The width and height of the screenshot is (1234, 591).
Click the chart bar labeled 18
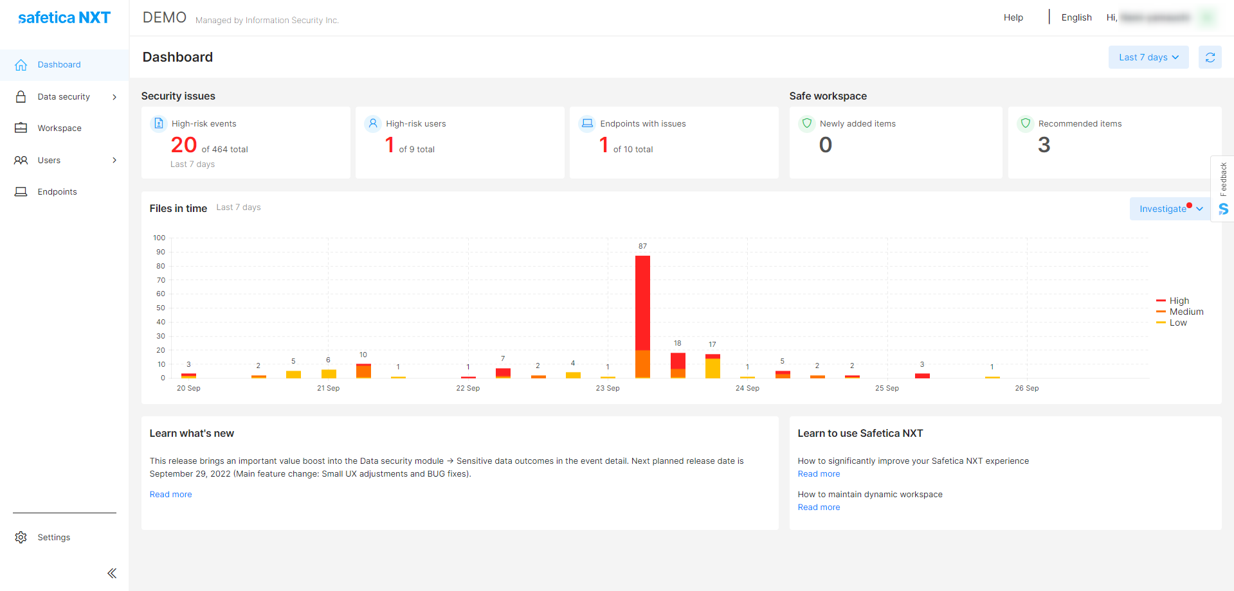click(x=678, y=366)
